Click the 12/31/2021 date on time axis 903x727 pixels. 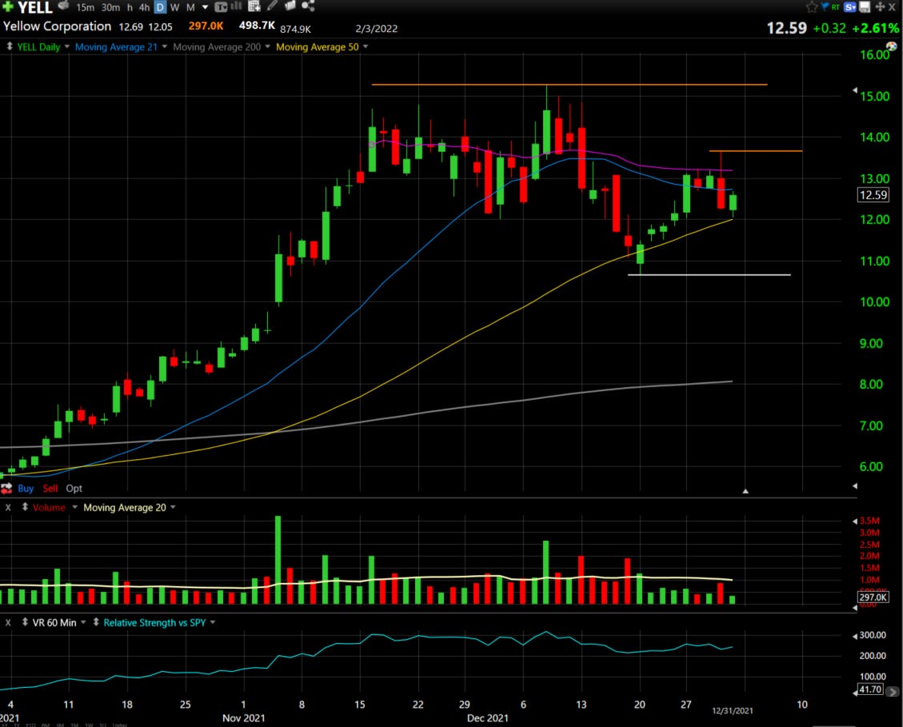pos(733,711)
